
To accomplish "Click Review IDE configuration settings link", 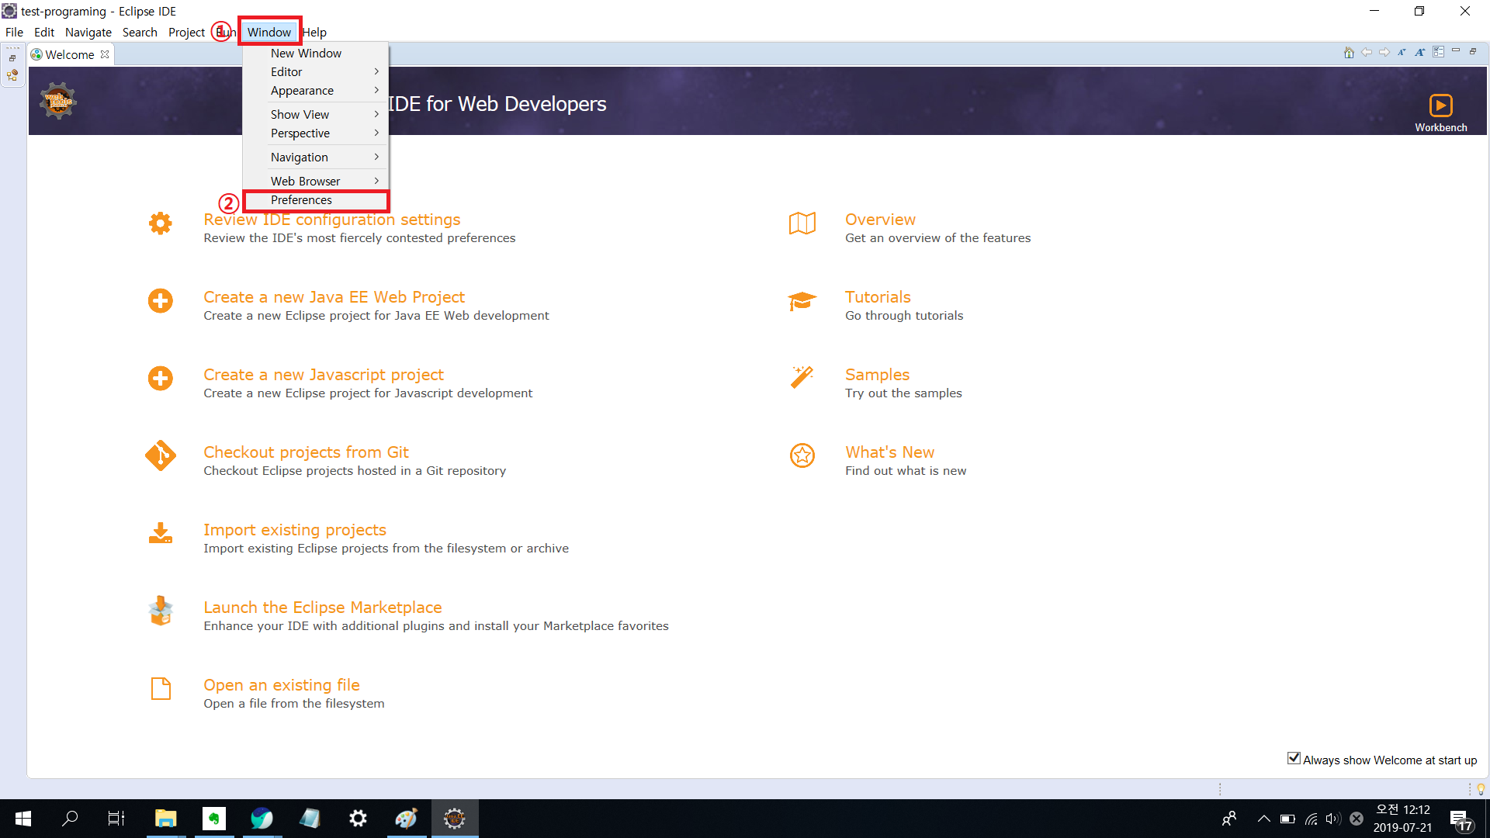I will pyautogui.click(x=331, y=220).
